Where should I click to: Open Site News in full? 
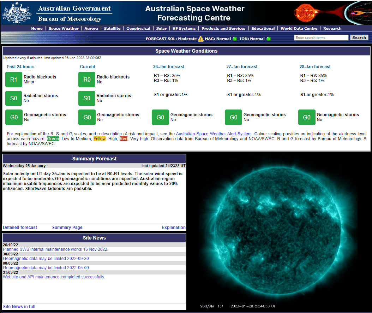coord(19,307)
